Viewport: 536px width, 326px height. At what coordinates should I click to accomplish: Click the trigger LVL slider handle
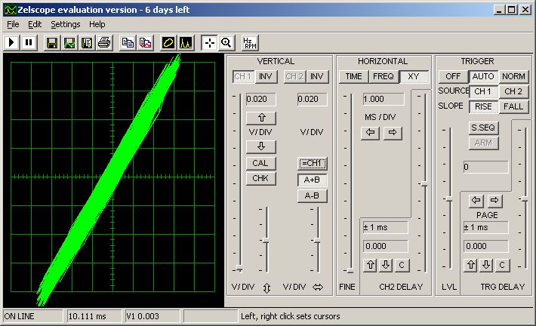(448, 198)
